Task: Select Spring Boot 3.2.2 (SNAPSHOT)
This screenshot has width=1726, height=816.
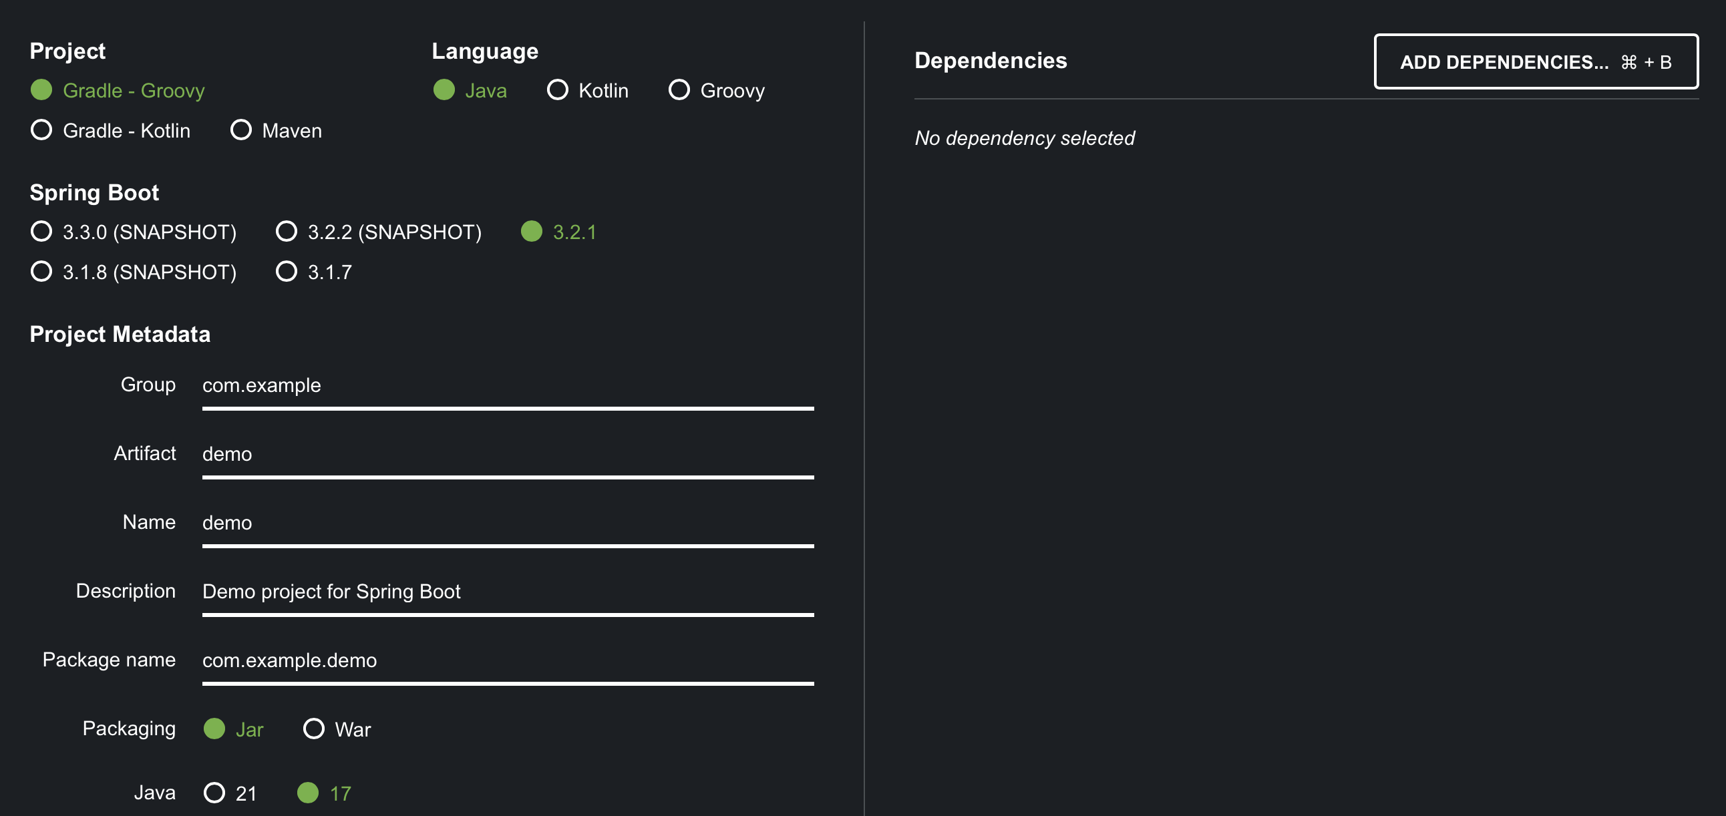Action: coord(379,232)
